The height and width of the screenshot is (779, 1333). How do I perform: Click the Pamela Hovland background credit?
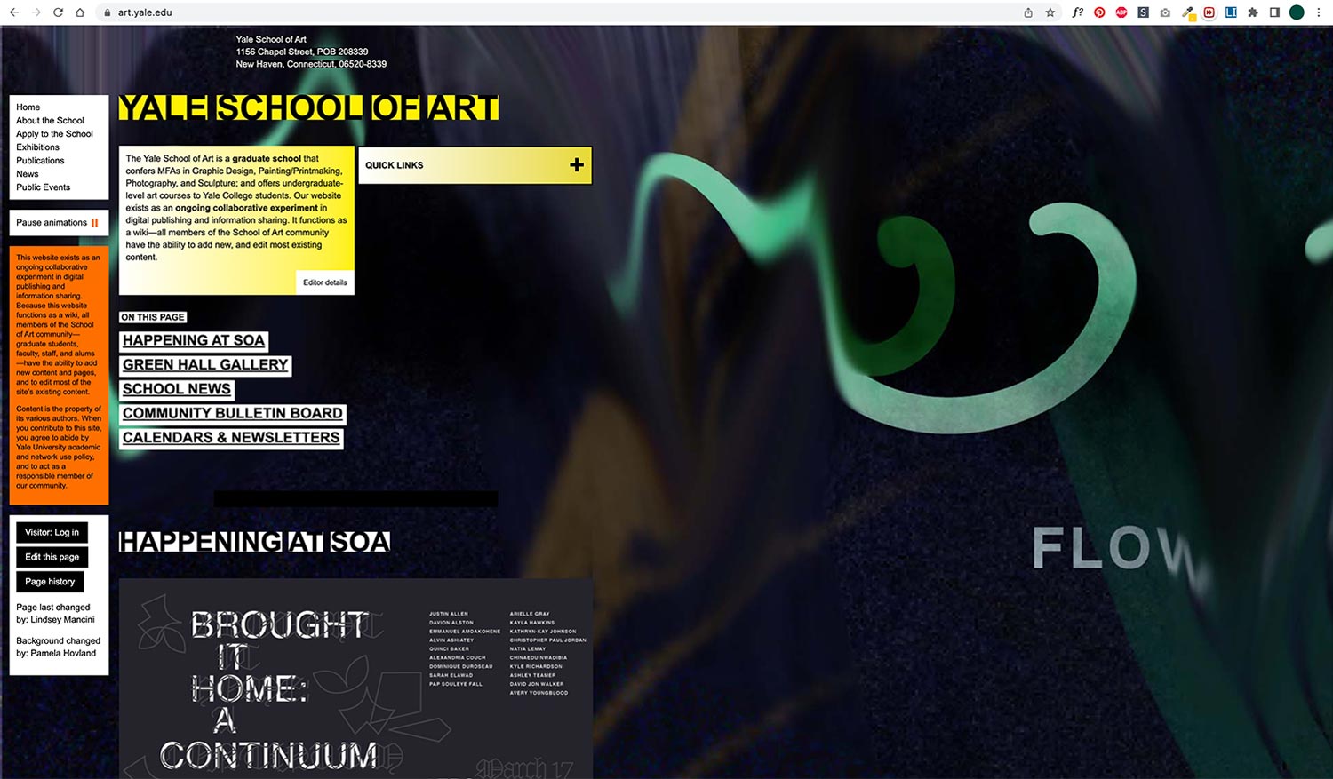point(62,653)
